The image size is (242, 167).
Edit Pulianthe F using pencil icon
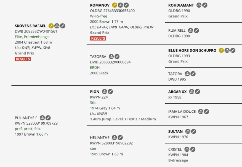[x=48, y=118]
